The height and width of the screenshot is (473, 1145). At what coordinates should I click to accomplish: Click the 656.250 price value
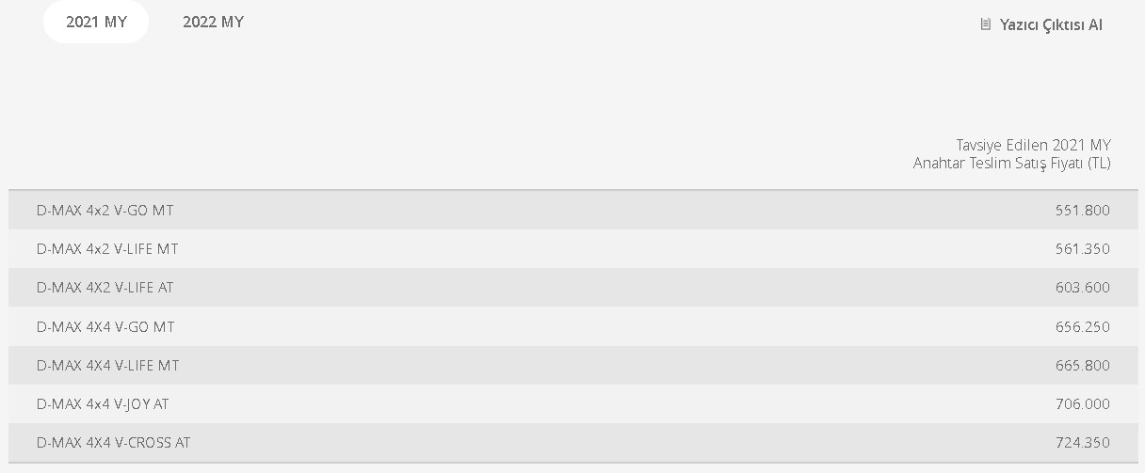[x=1083, y=326]
